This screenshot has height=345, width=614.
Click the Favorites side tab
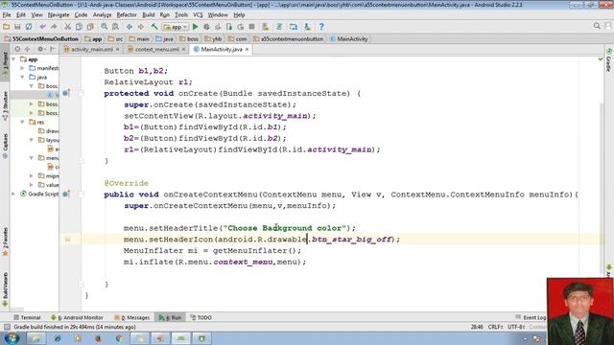[x=5, y=241]
